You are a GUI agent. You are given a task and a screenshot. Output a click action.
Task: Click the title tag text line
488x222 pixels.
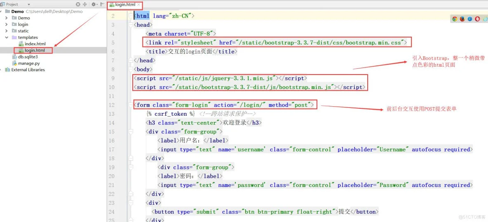[x=191, y=51]
